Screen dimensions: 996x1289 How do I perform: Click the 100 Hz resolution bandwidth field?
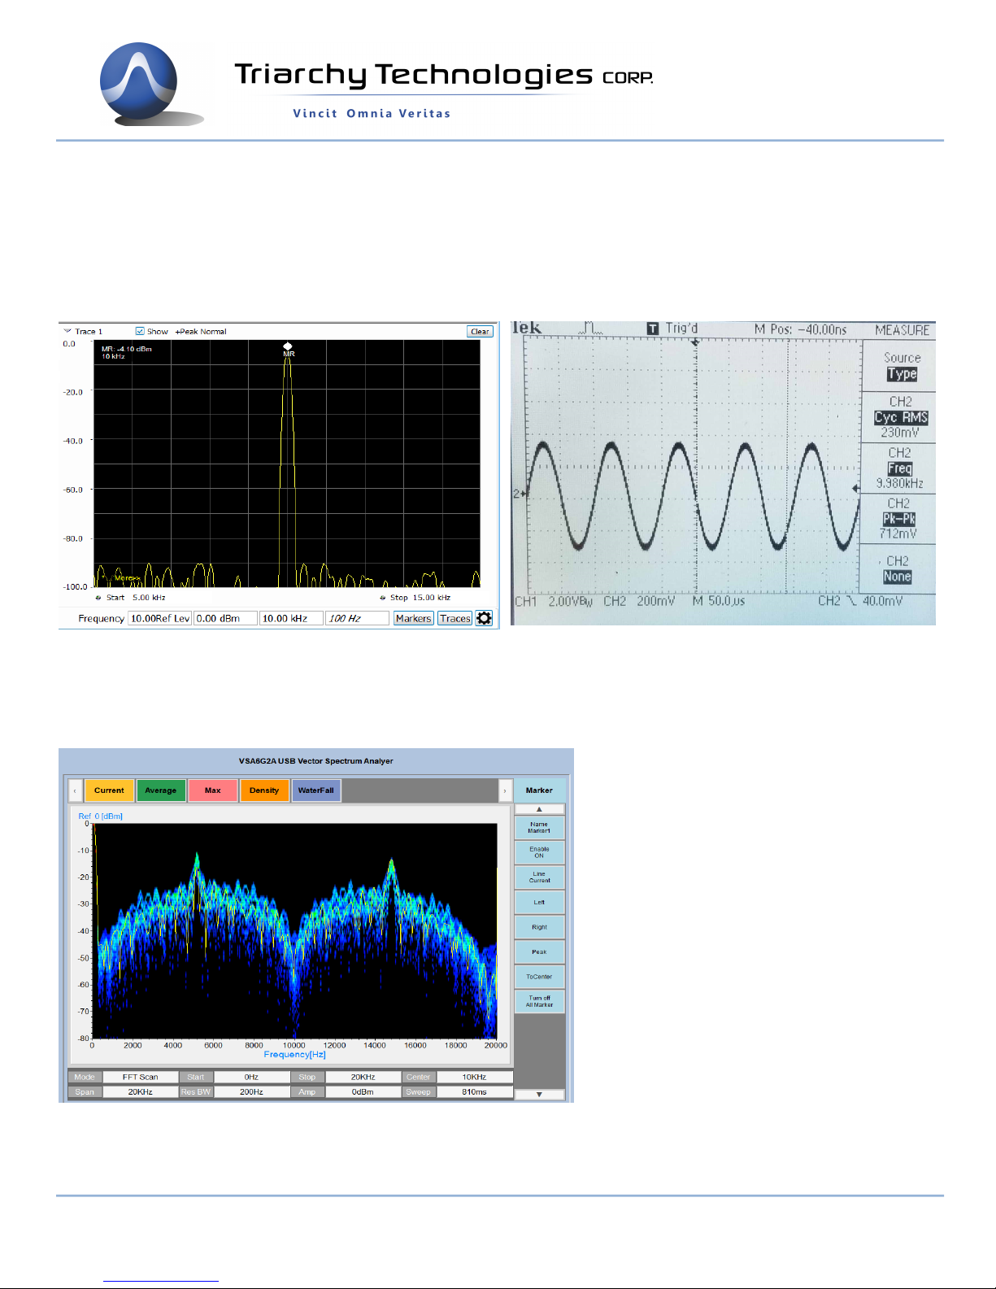tap(357, 618)
